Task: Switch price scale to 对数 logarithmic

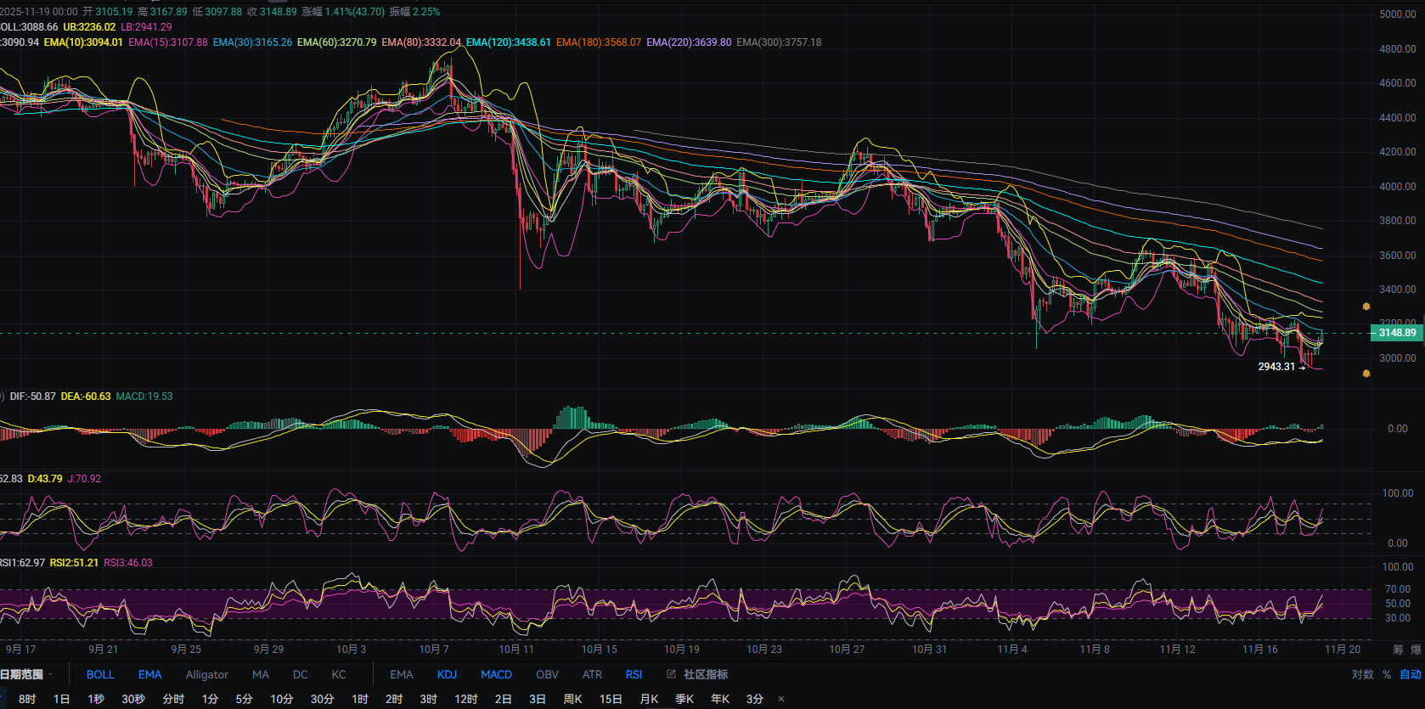Action: 1362,674
